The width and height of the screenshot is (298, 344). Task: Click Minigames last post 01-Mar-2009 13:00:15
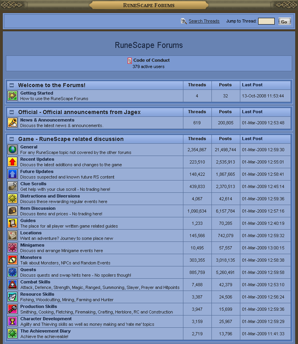[x=263, y=248]
